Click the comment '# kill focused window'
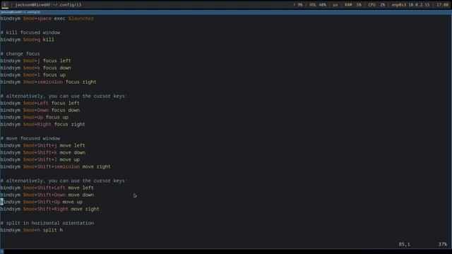The image size is (452, 254). (30, 32)
